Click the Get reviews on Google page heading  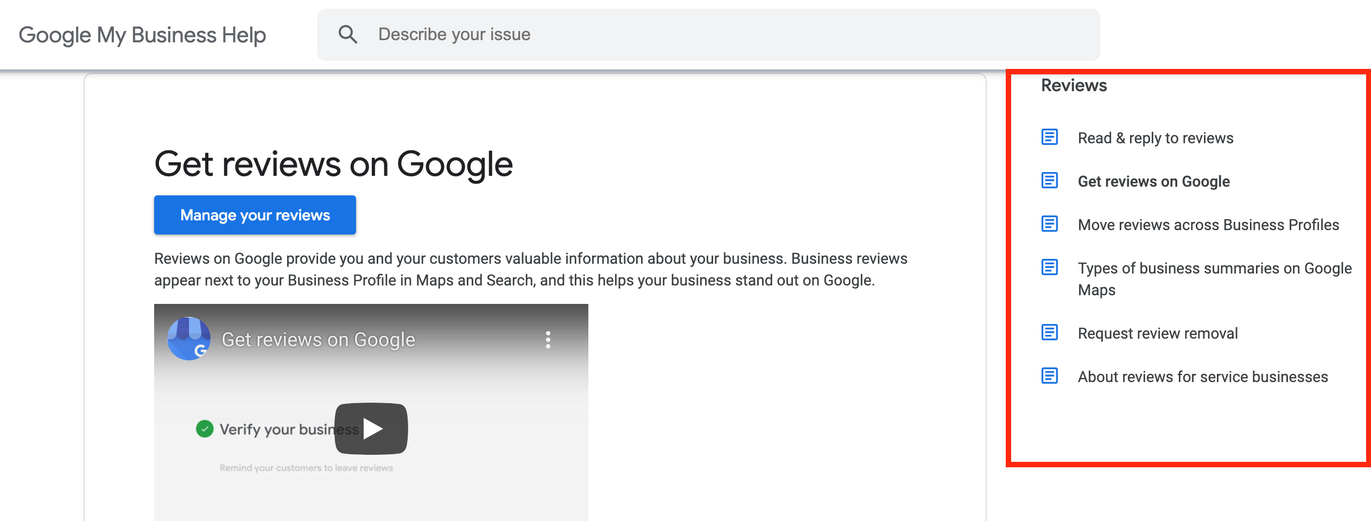tap(333, 164)
